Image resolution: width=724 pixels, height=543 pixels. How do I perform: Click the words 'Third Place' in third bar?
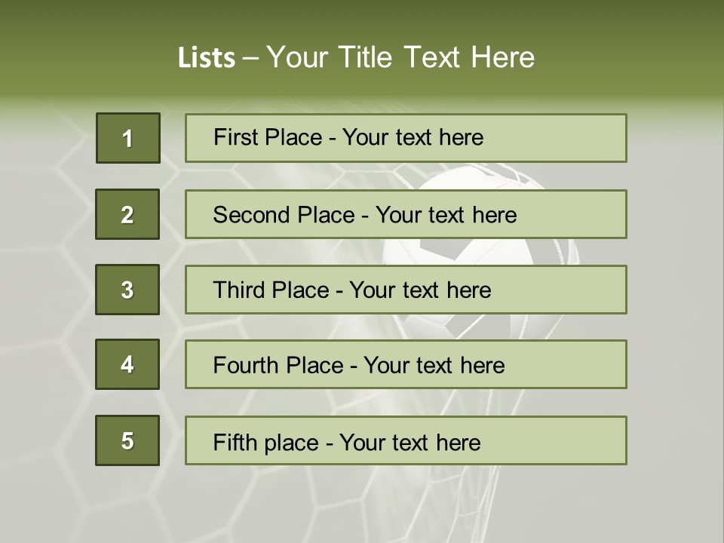(x=271, y=290)
